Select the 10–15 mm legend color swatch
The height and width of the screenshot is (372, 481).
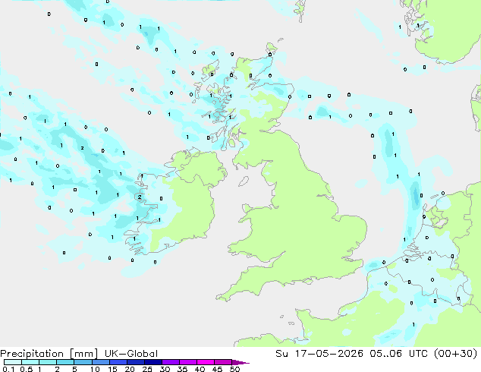(101, 362)
